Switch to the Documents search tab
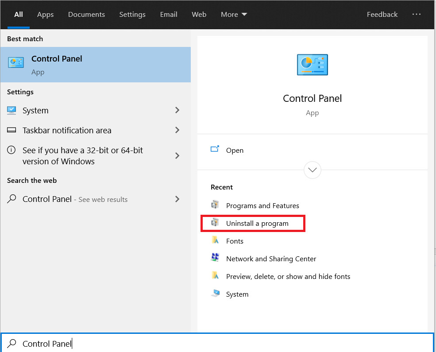The image size is (436, 352). [86, 14]
